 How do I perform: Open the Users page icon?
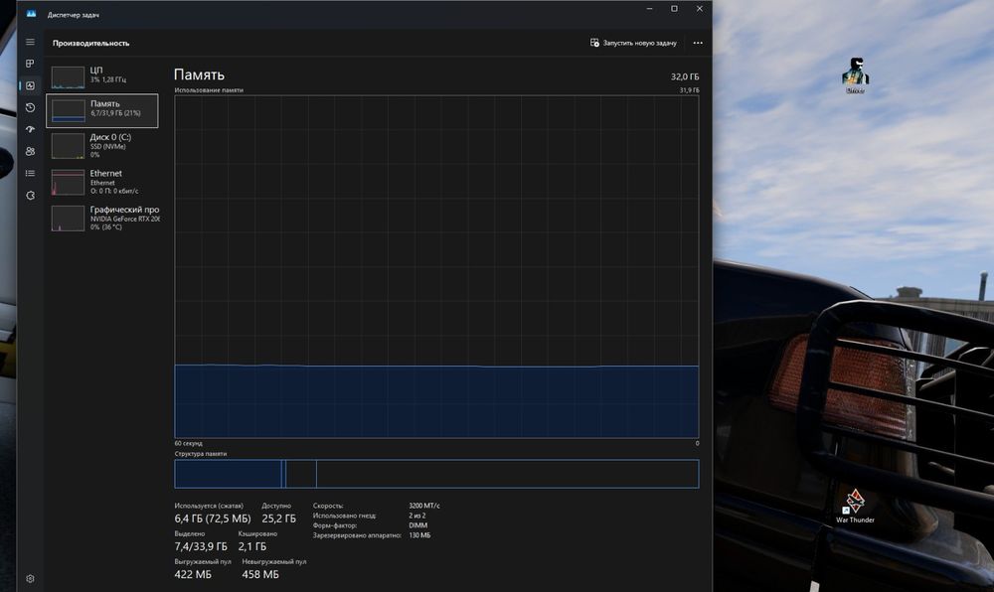tap(30, 151)
